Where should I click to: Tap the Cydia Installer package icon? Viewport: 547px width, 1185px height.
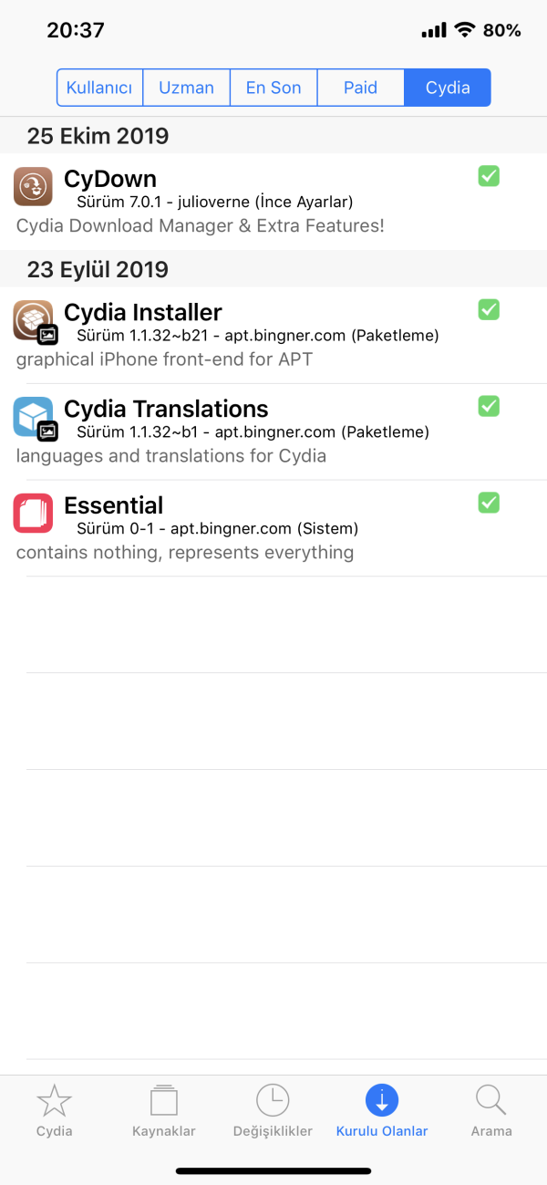[33, 320]
